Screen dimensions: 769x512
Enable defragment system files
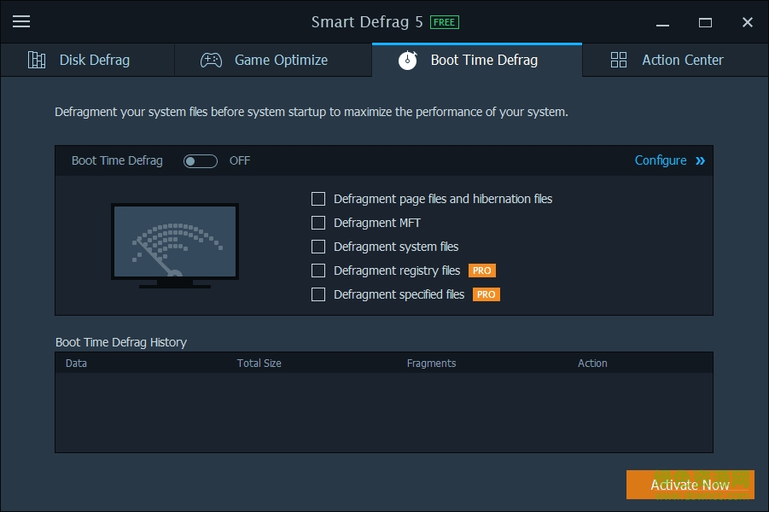coord(318,247)
